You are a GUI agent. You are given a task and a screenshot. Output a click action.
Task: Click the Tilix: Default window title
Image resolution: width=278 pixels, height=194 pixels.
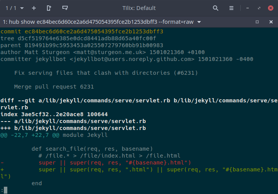coord(139,8)
